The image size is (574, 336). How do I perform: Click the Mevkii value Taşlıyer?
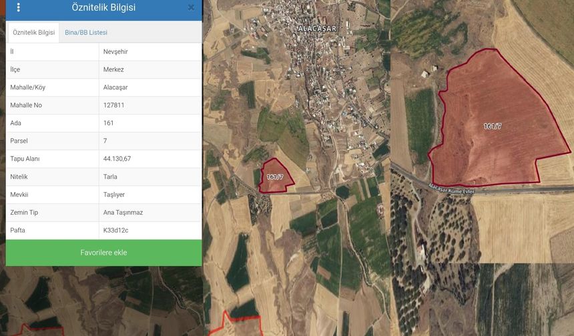click(114, 195)
